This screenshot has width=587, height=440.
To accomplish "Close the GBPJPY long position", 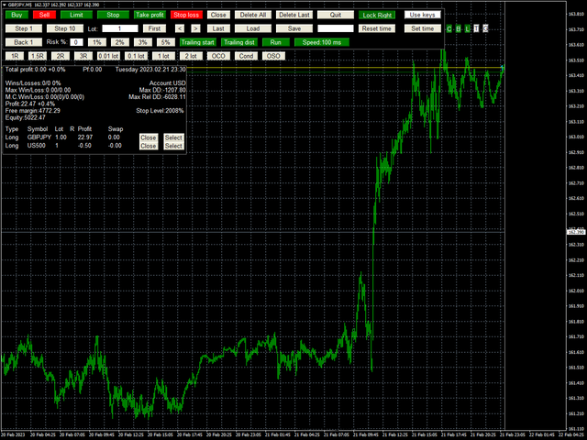I will coord(148,137).
